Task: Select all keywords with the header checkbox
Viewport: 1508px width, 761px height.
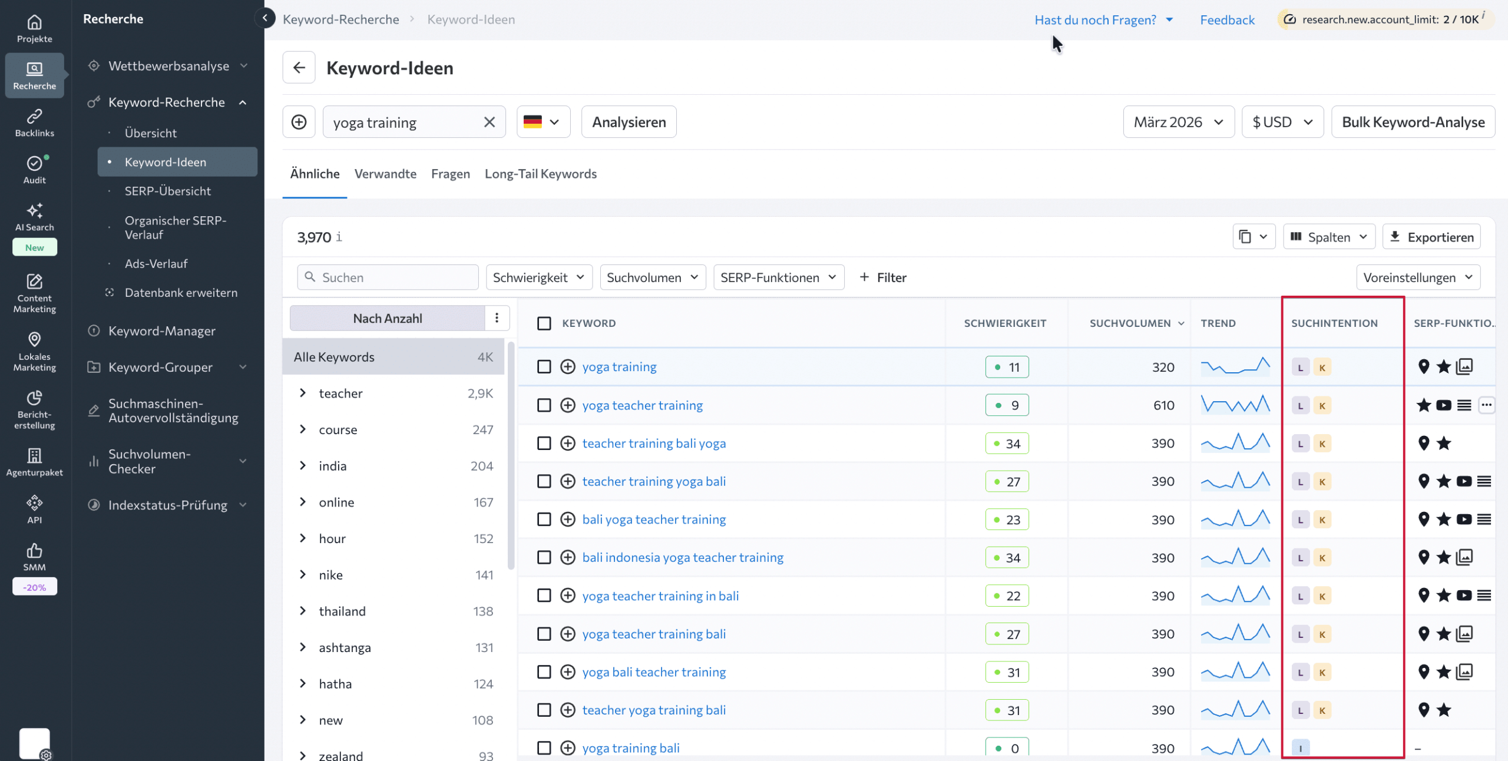Action: click(x=544, y=323)
